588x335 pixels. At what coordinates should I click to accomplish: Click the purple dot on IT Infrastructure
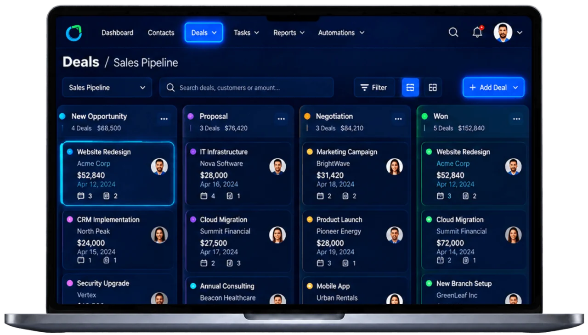193,151
